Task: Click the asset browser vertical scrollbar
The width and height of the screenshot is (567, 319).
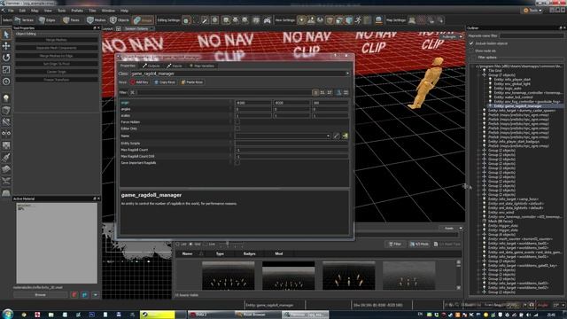Action: tap(459, 275)
